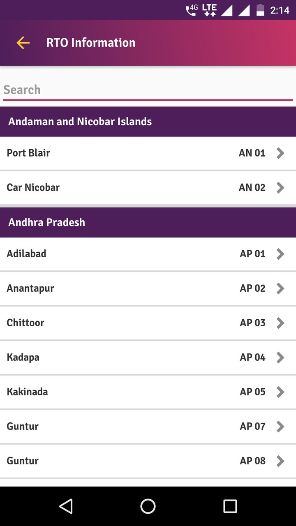296x526 pixels.
Task: Focus the Search input field
Action: pyautogui.click(x=148, y=90)
